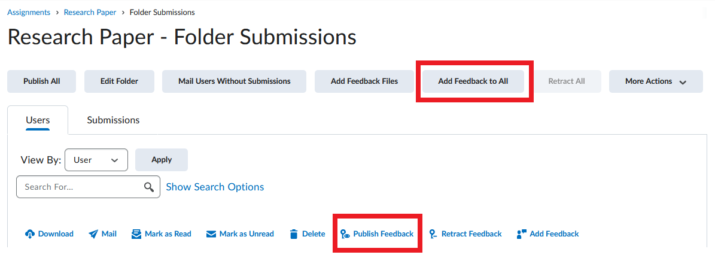The height and width of the screenshot is (273, 715).
Task: Click Mail Users Without Submissions button
Action: click(234, 81)
